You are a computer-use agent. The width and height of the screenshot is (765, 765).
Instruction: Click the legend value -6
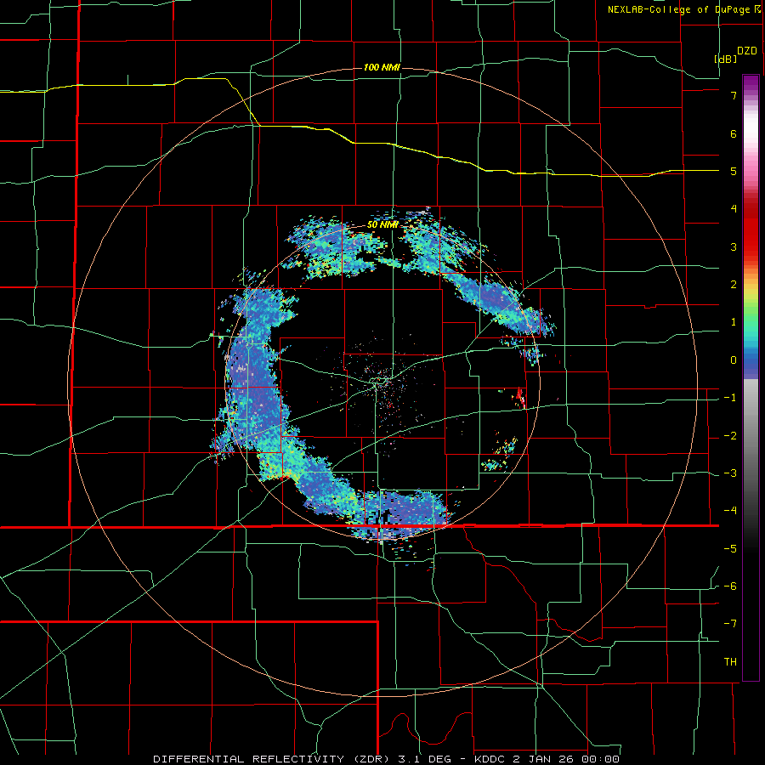click(x=730, y=586)
